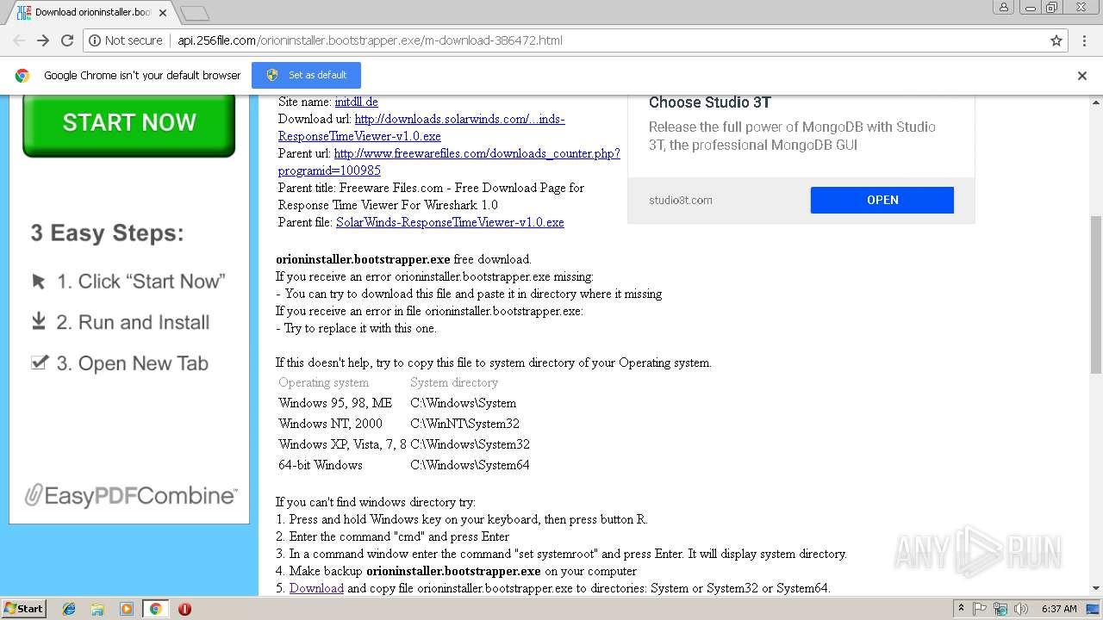
Task: Click C:\Windows\System32 table cell
Action: 470,444
